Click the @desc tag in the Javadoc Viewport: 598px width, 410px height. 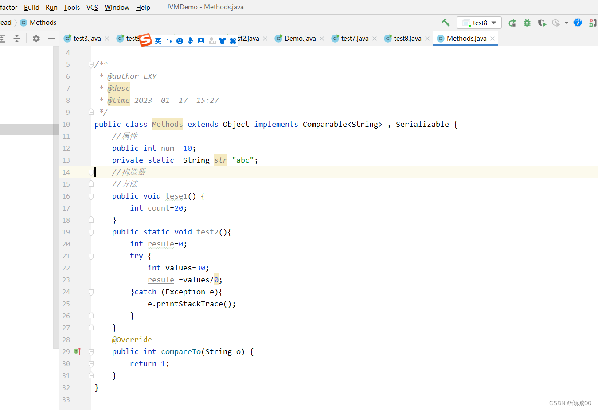(118, 88)
